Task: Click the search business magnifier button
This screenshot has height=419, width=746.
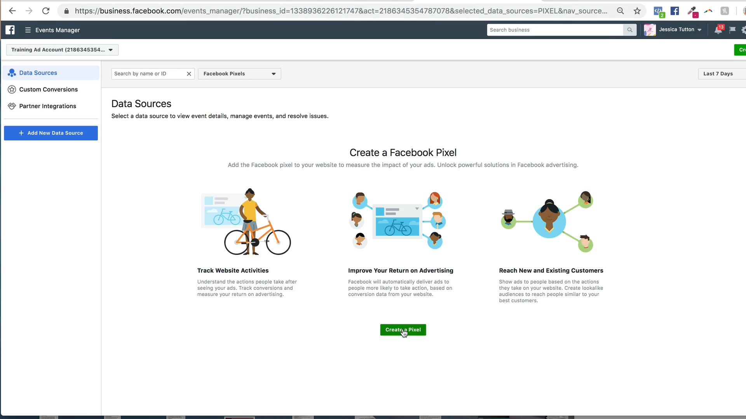Action: pyautogui.click(x=630, y=30)
